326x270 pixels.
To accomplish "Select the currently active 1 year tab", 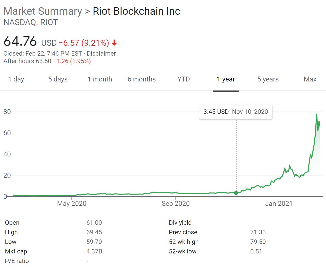I will 226,79.
